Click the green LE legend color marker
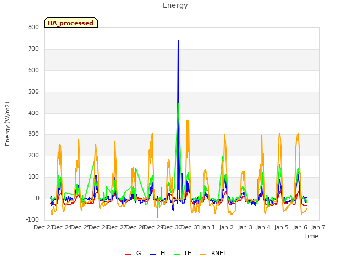352x264 pixels. click(x=177, y=254)
